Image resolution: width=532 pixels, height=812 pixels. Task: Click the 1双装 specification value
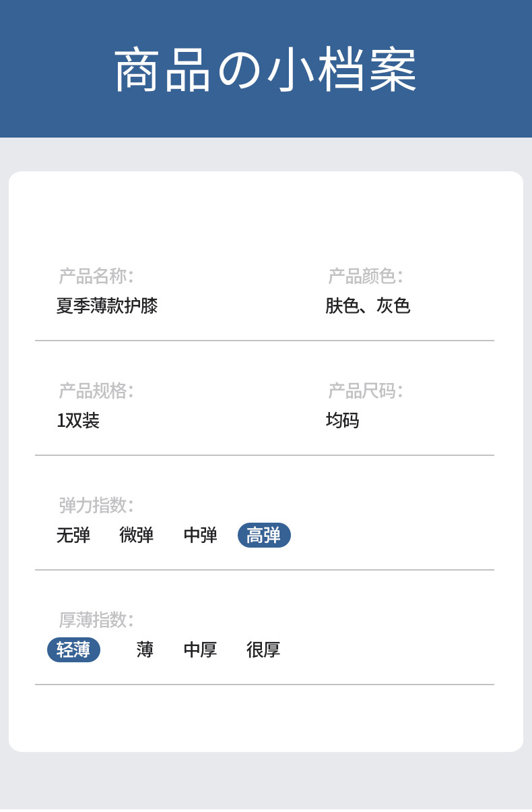point(78,421)
